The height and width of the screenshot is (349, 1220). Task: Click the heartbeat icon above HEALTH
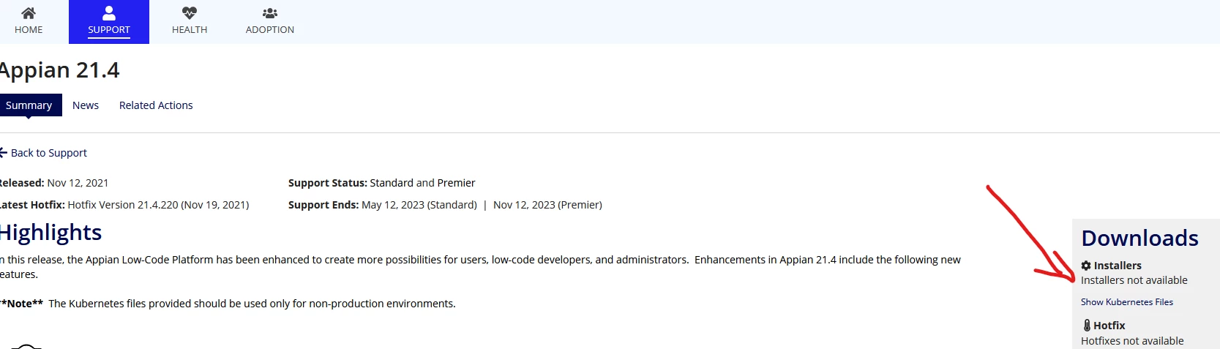[x=190, y=13]
